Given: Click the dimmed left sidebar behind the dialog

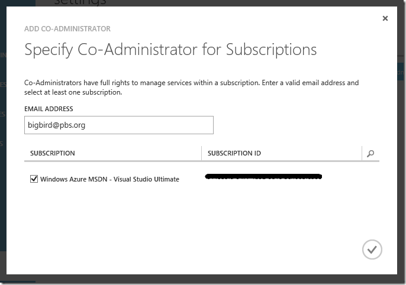Looking at the screenshot, I should pos(3,129).
